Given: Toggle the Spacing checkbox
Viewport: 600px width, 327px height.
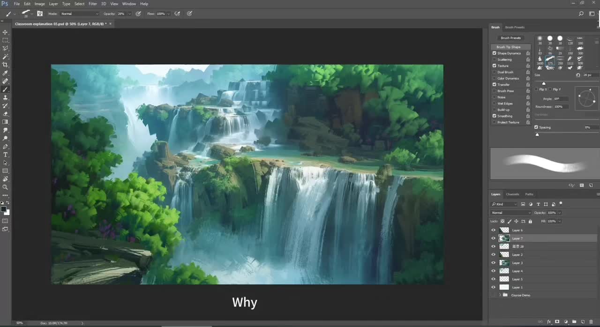Looking at the screenshot, I should tap(536, 127).
